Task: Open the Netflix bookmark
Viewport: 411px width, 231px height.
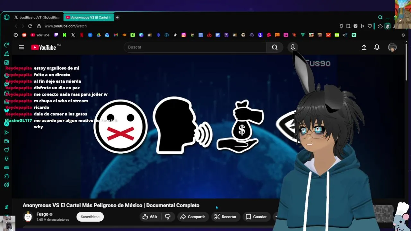Action: [82, 35]
